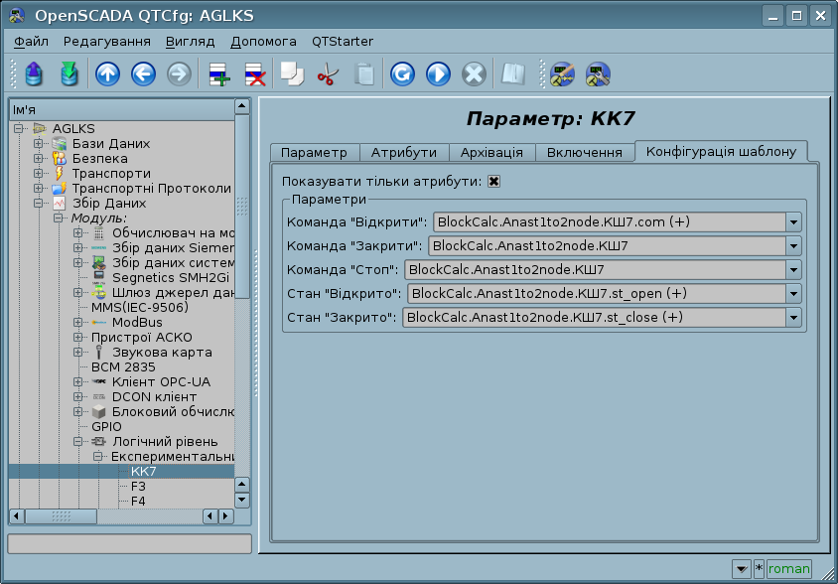Switch to the Параметр tab
This screenshot has height=584, width=838.
click(x=314, y=152)
